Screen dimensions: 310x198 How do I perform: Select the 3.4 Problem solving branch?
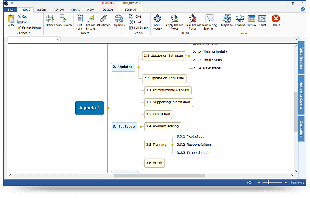tap(163, 127)
